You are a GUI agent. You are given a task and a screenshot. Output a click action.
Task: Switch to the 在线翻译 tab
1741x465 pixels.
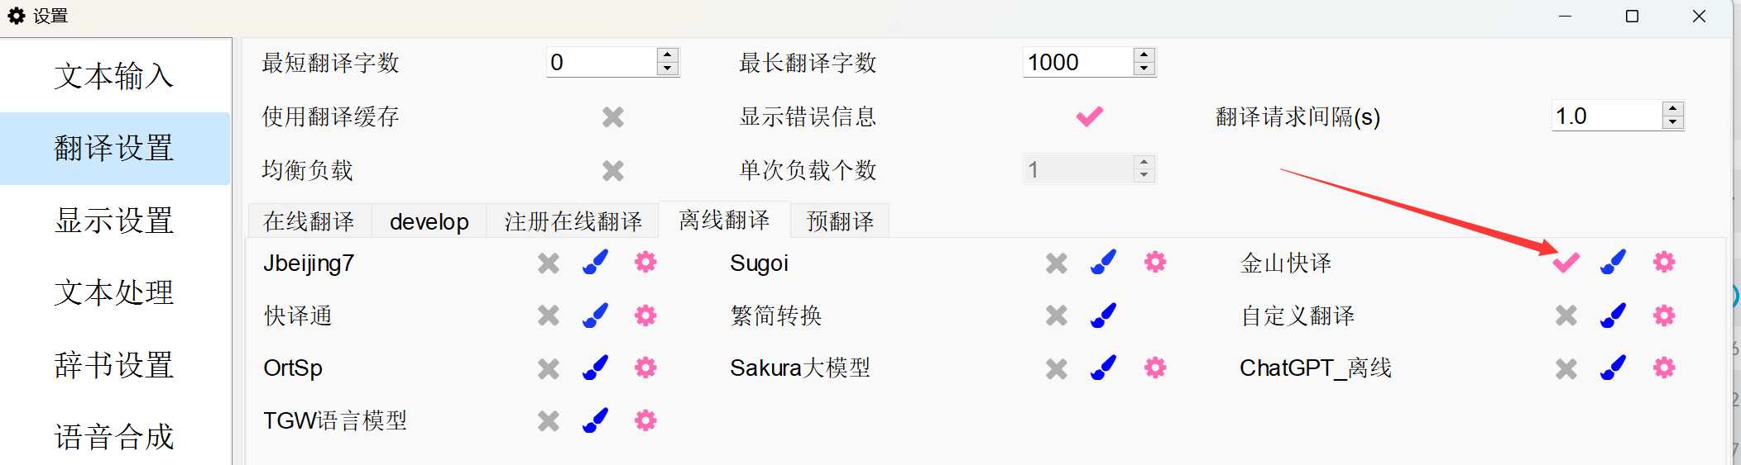pos(309,221)
